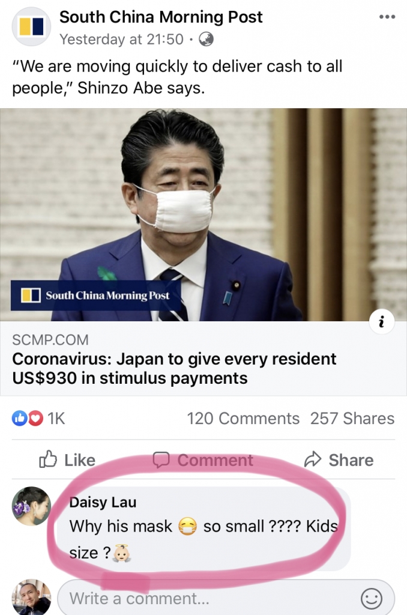Open the link info 'i' icon
Screen dimensions: 407x615
[x=382, y=322]
